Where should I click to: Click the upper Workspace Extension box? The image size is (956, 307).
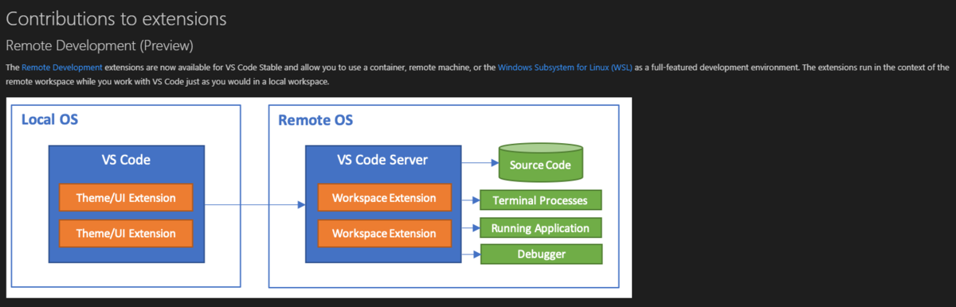(384, 197)
